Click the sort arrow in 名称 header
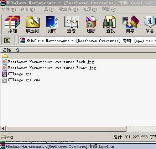Image resolution: width=156 pixels, height=149 pixels. pos(17,50)
